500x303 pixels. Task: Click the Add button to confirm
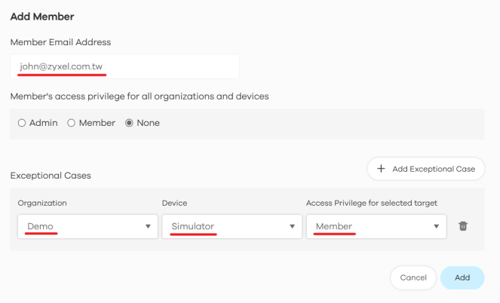(x=462, y=277)
